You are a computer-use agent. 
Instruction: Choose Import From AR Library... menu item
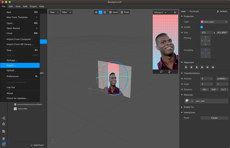20,44
